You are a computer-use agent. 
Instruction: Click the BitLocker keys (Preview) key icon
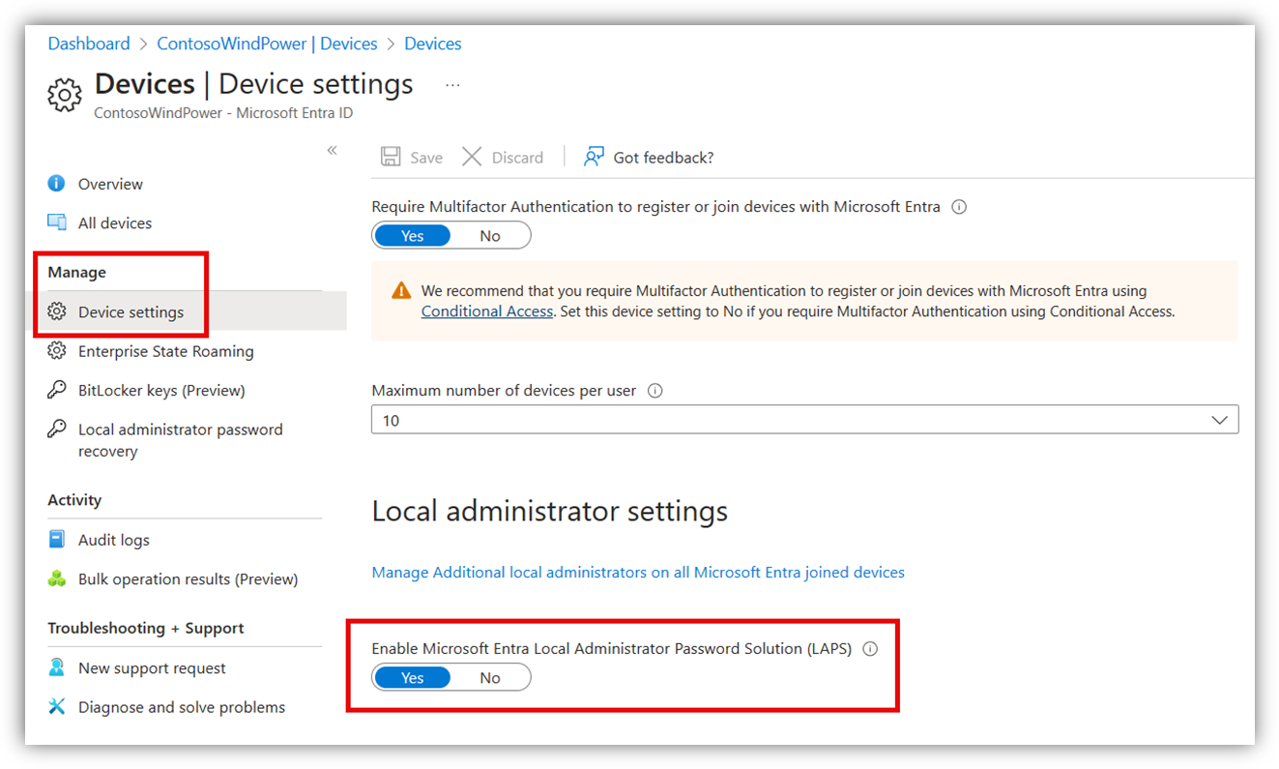[x=58, y=390]
